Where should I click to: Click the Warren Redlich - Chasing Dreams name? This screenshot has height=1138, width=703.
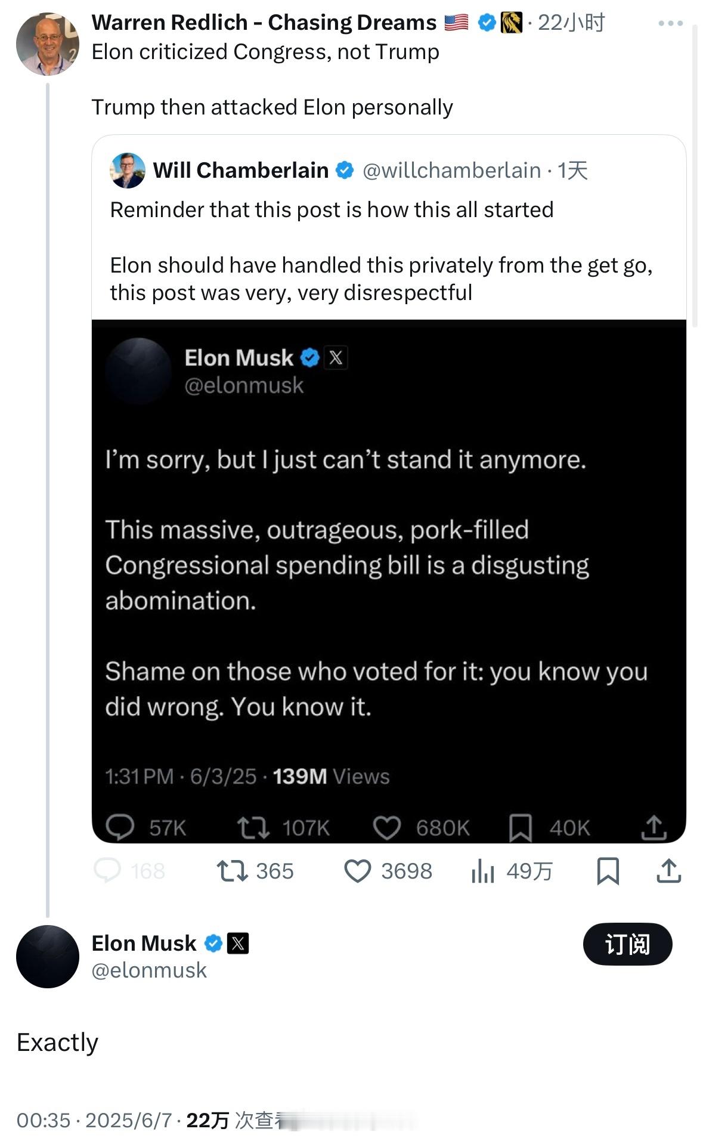[264, 23]
